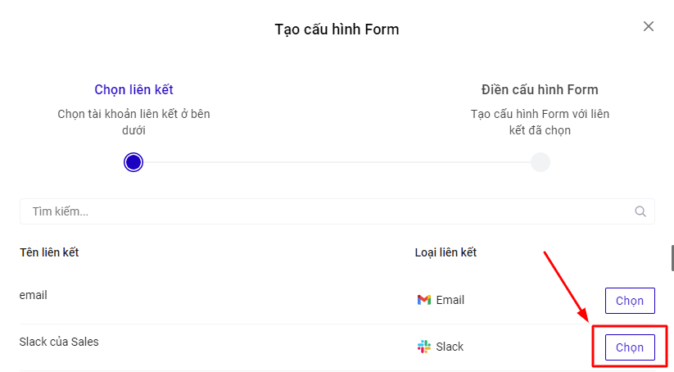This screenshot has width=674, height=372.
Task: Focus the Tìm kiếm search field
Action: point(328,211)
